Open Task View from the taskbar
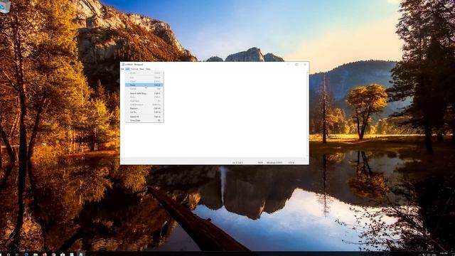 pyautogui.click(x=17, y=255)
